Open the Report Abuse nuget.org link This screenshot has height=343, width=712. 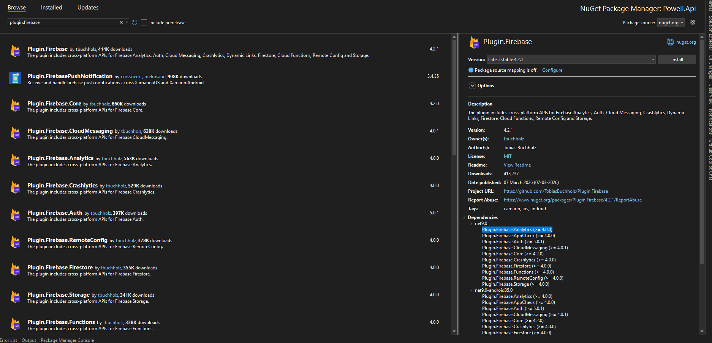(573, 200)
